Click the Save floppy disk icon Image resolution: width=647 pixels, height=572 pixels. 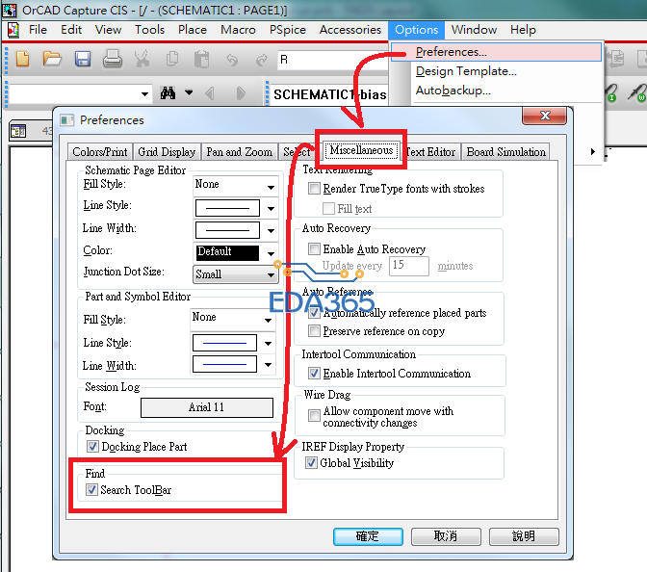(83, 59)
